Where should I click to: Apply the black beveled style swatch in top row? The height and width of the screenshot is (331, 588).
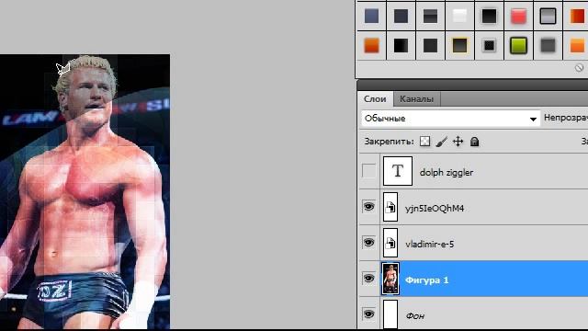point(489,17)
